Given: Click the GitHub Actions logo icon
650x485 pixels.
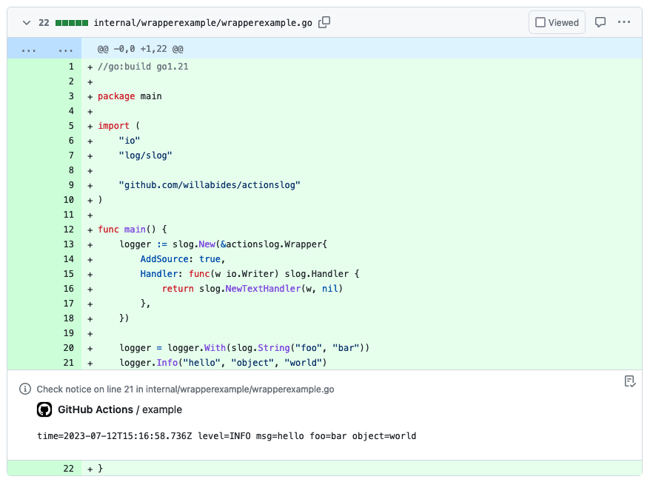Looking at the screenshot, I should [x=44, y=409].
